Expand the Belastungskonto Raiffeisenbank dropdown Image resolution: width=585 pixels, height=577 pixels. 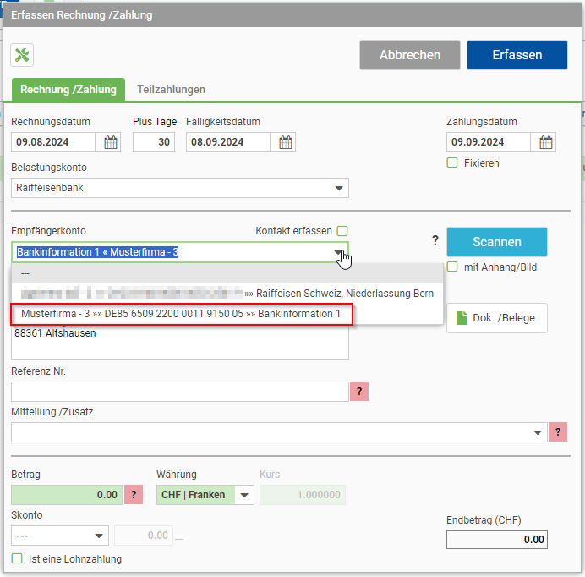(180, 188)
